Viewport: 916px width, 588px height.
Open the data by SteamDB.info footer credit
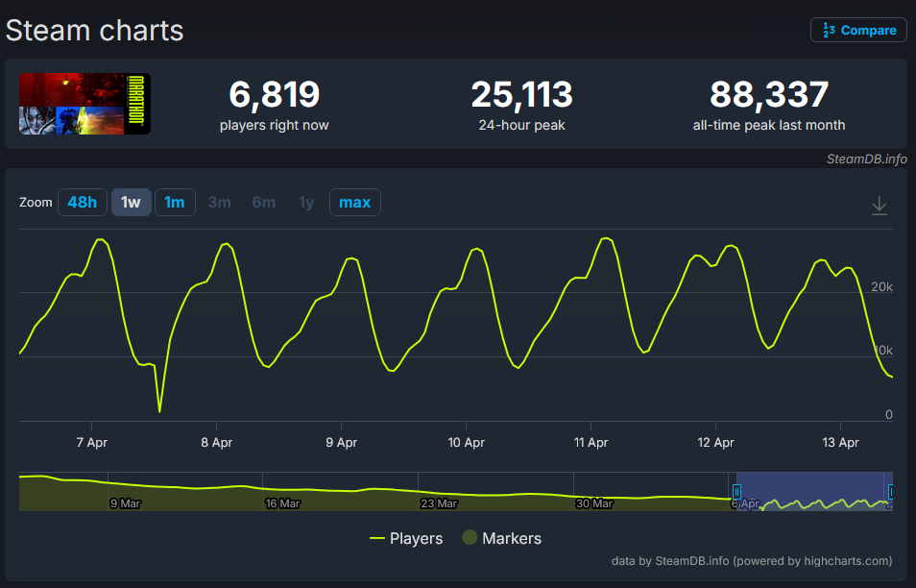(752, 561)
